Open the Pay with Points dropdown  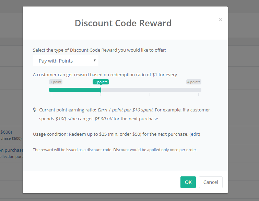(66, 61)
